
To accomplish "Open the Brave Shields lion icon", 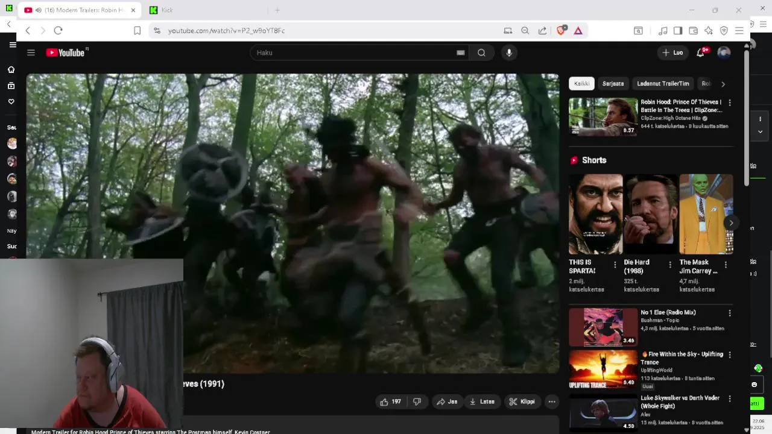I will click(x=561, y=31).
